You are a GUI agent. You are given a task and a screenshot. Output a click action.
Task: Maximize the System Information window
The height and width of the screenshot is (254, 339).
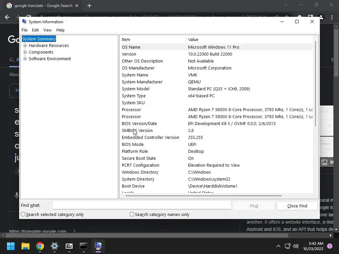pyautogui.click(x=297, y=21)
